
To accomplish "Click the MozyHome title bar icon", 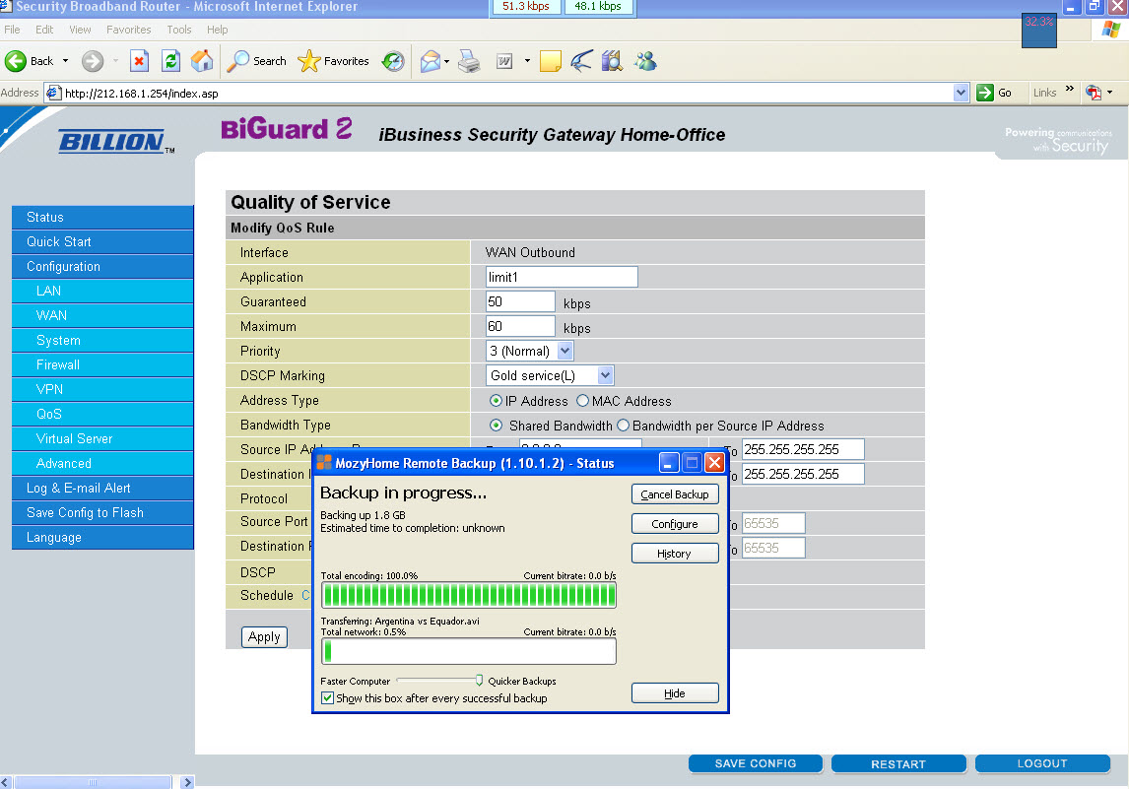I will click(324, 463).
